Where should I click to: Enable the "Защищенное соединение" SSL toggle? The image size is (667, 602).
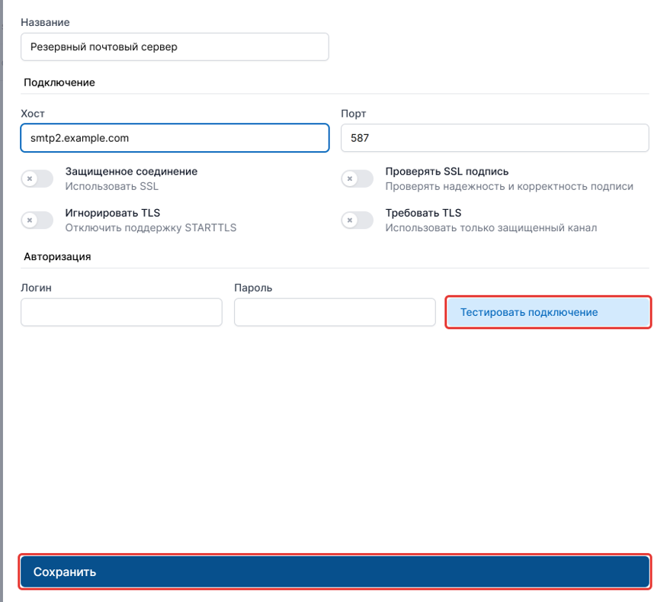37,179
